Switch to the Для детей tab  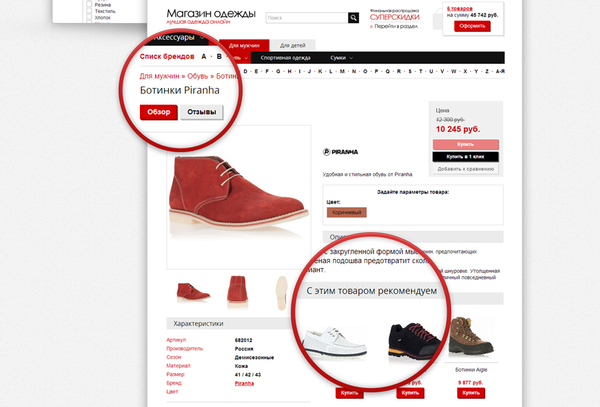292,45
